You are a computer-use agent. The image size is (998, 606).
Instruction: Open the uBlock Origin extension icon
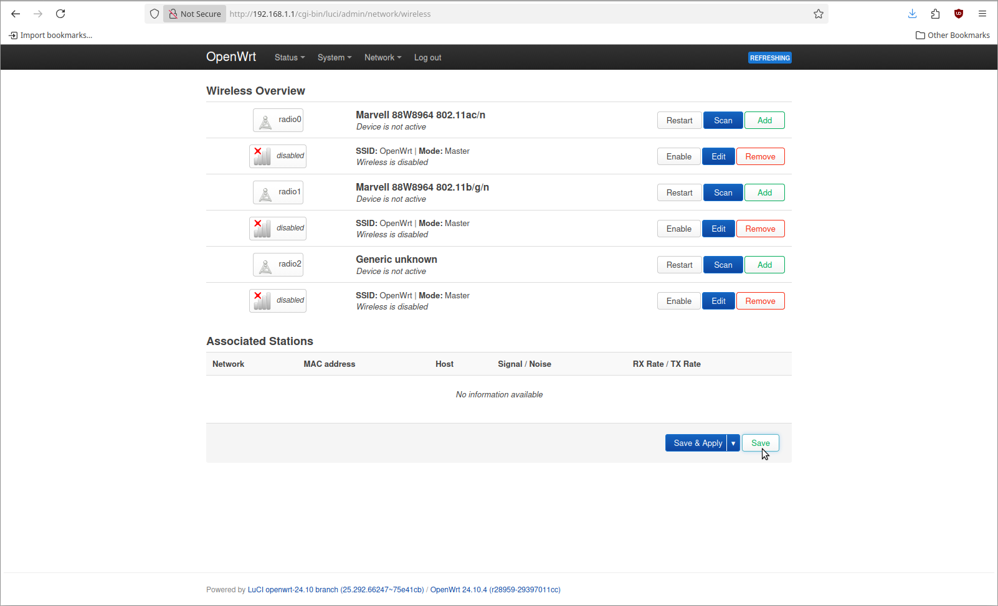(958, 14)
